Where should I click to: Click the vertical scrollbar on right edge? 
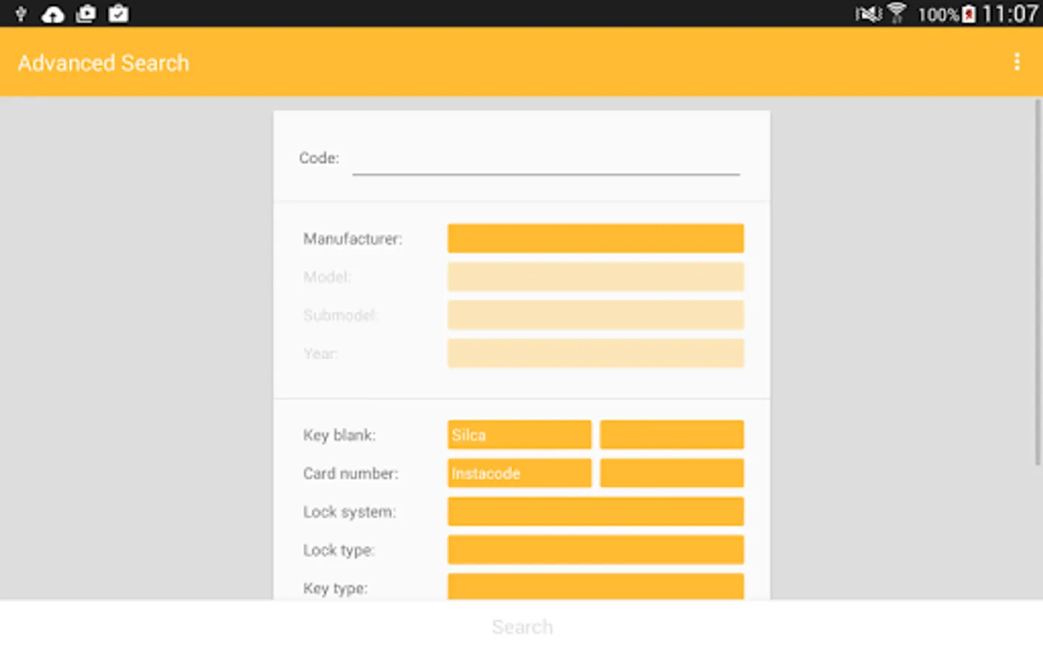[1037, 283]
